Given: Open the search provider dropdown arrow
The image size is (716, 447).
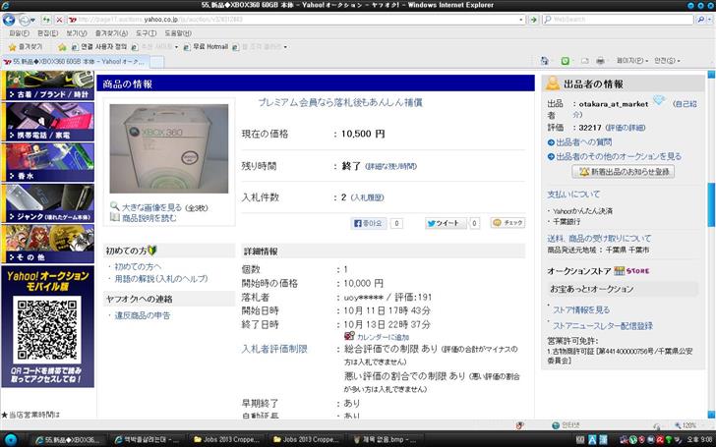Looking at the screenshot, I should click(x=710, y=20).
